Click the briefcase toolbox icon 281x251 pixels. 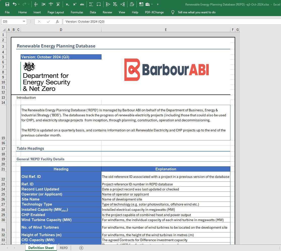(148, 4)
